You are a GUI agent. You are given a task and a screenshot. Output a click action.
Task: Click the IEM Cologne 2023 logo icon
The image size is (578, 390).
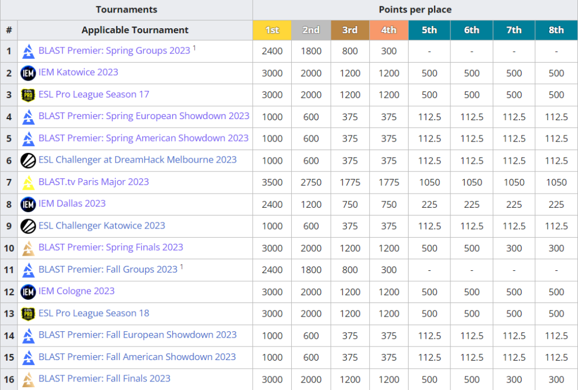pyautogui.click(x=28, y=292)
